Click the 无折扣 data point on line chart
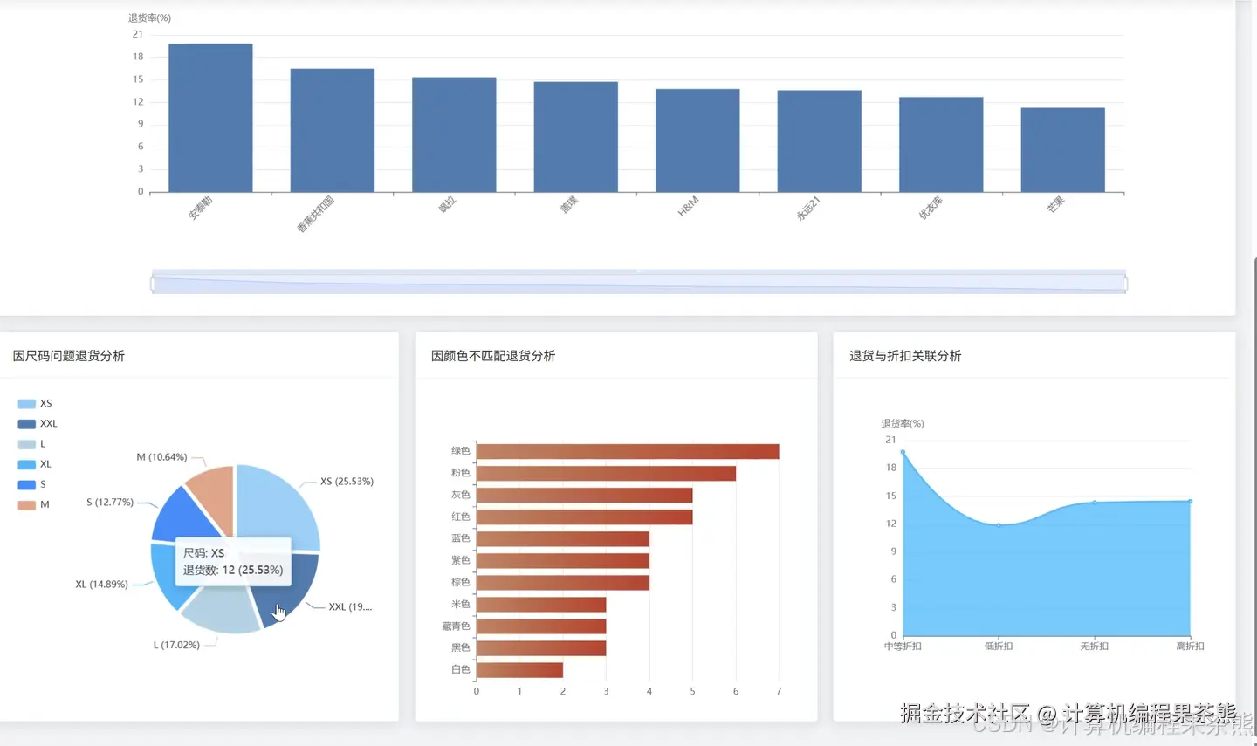The image size is (1257, 746). [1095, 502]
